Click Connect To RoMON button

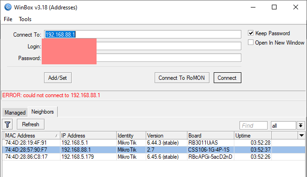[182, 78]
